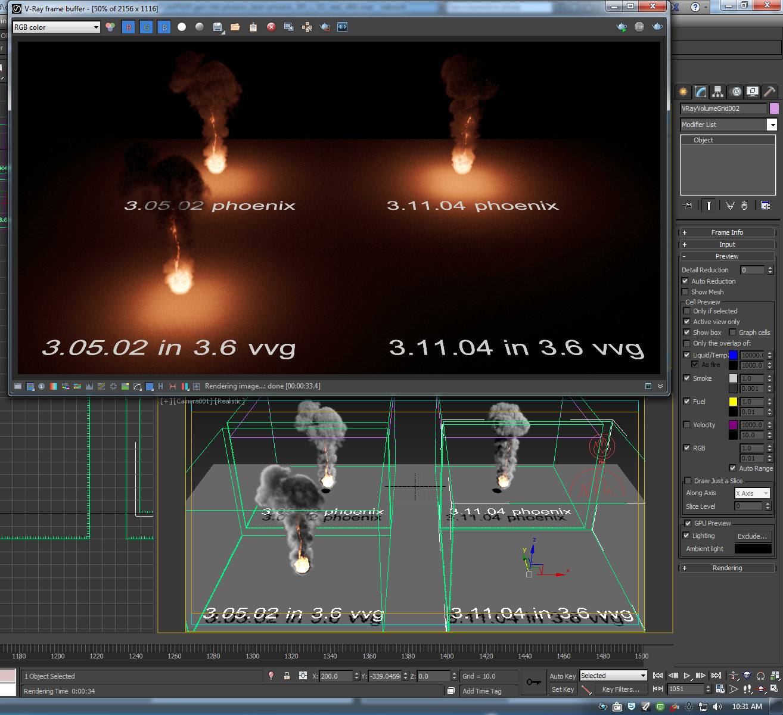Click the yellow Fuel color swatch
The image size is (783, 715).
(733, 402)
